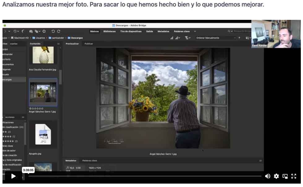Screen dimensions: 303x187
Task: Click the recent files clock icon in Bridge
Action: (15, 31)
